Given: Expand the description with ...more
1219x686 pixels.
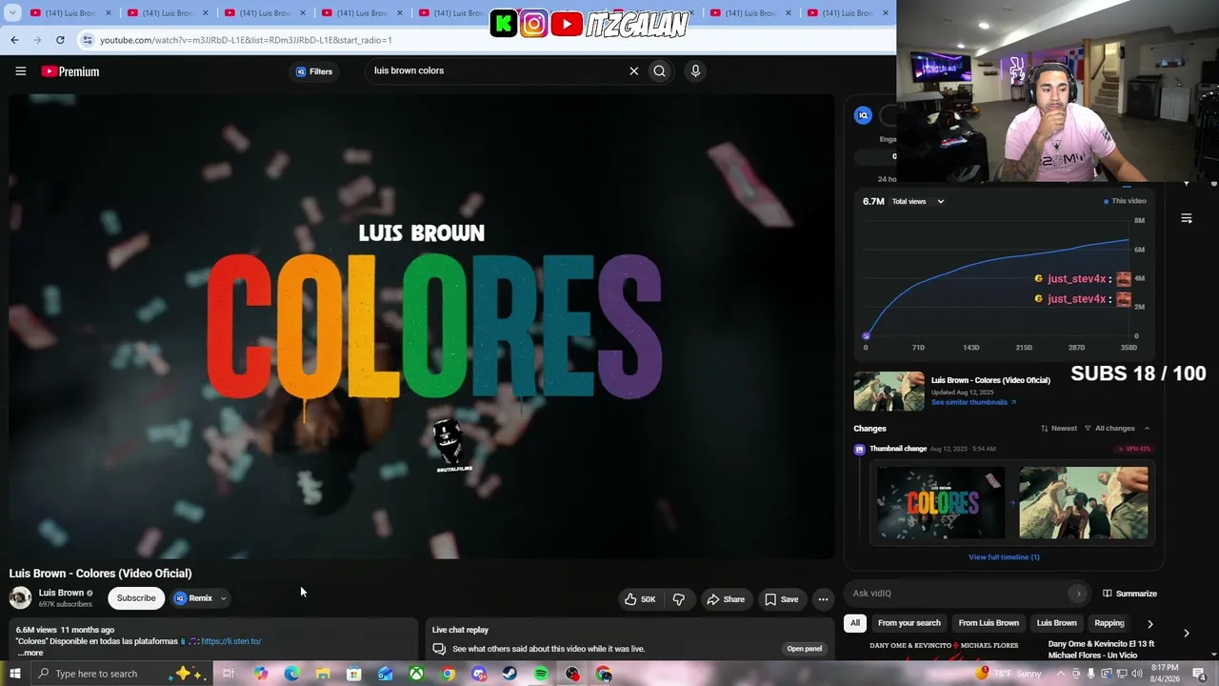Looking at the screenshot, I should [30, 653].
